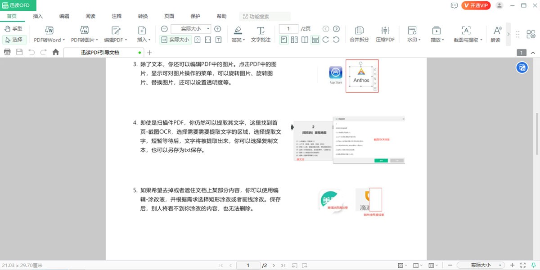The image size is (540, 270).
Task: Switch to the 注释 ribbon tab
Action: click(x=117, y=16)
